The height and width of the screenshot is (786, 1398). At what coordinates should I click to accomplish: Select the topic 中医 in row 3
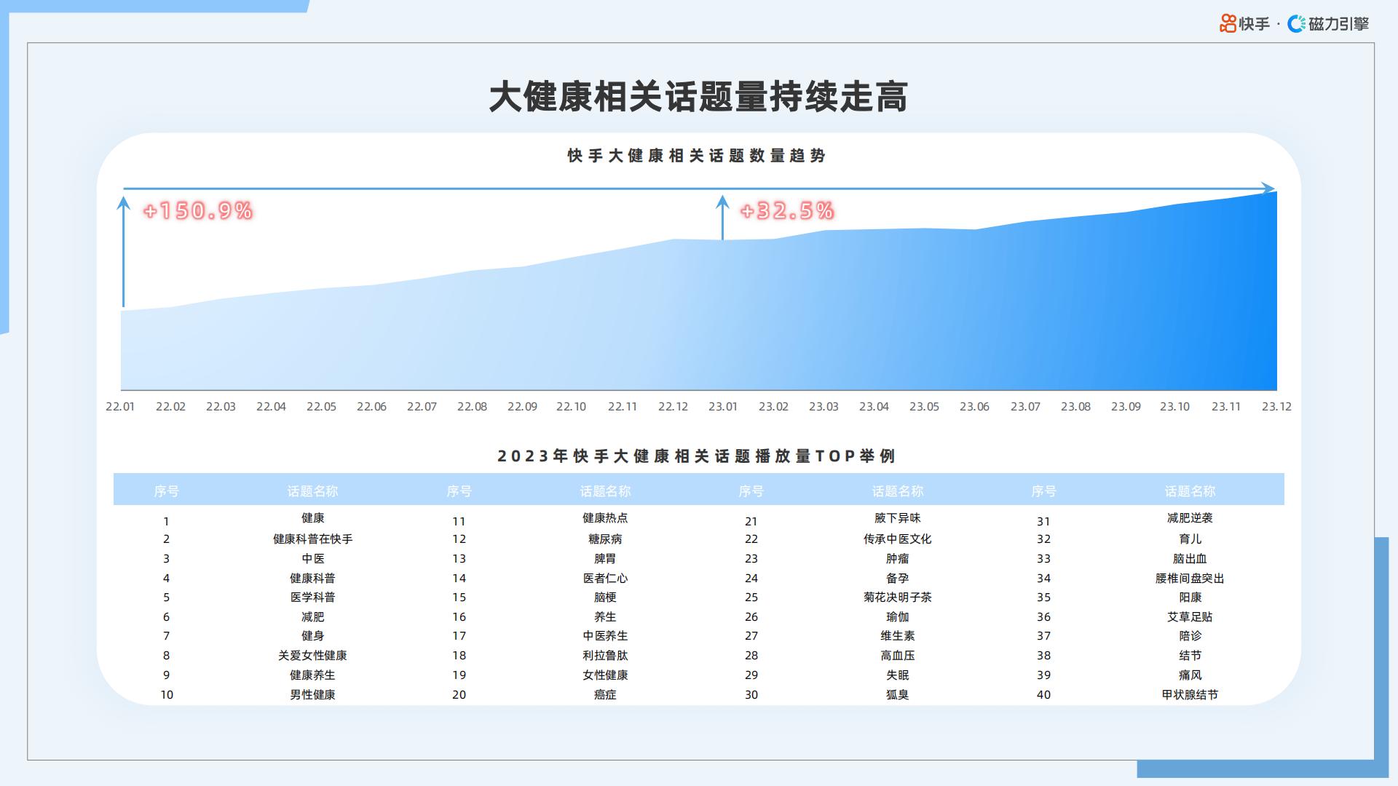[x=312, y=559]
